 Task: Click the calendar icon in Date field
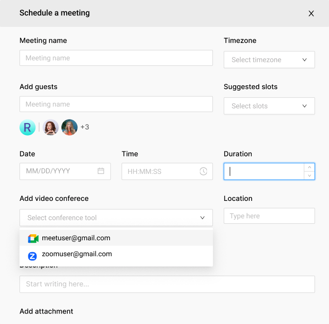pos(101,171)
